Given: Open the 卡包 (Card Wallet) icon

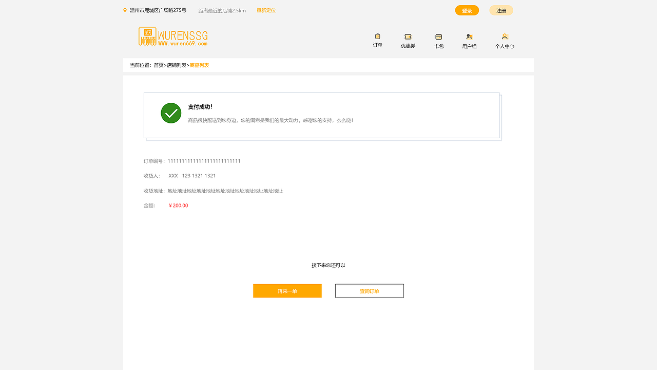Looking at the screenshot, I should 438,36.
